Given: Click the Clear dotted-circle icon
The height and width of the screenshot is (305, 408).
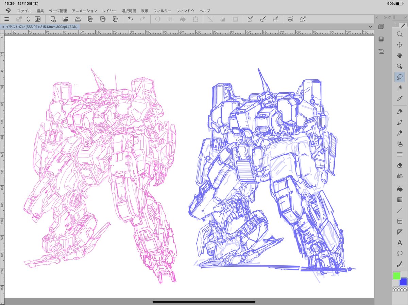Looking at the screenshot, I should pos(158,19).
